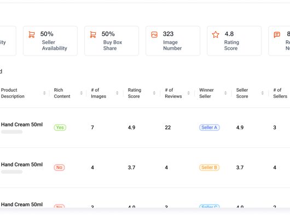Open the Buy Box Share 50% card
Screen dimensions: 290x216
coord(112,41)
